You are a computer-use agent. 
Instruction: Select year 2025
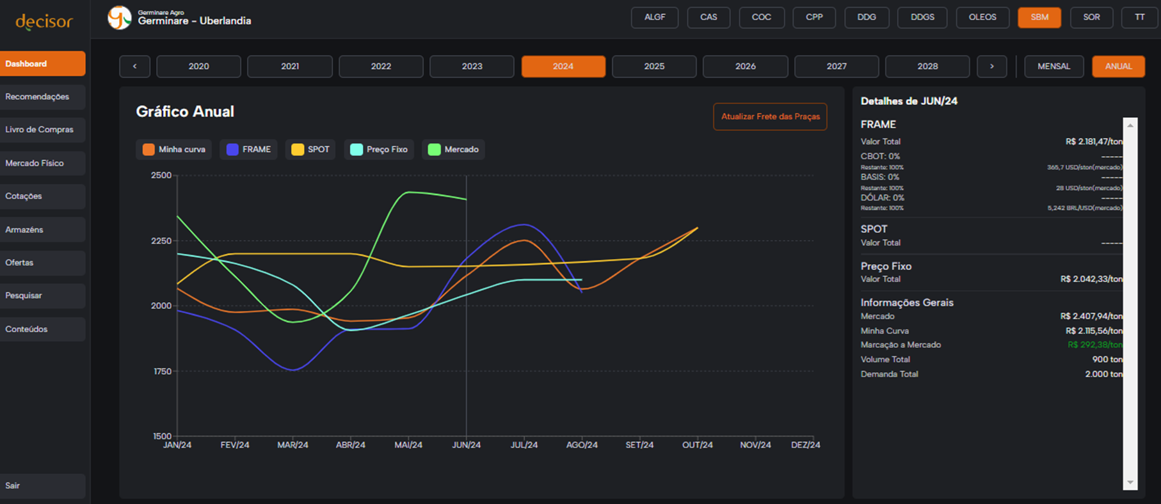[x=654, y=67]
